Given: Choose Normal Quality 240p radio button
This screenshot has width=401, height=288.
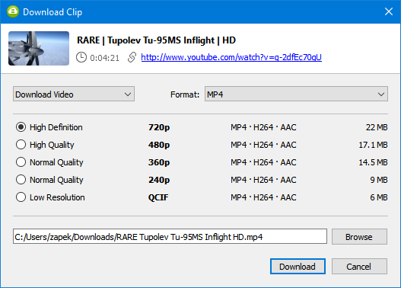Looking at the screenshot, I should [21, 180].
